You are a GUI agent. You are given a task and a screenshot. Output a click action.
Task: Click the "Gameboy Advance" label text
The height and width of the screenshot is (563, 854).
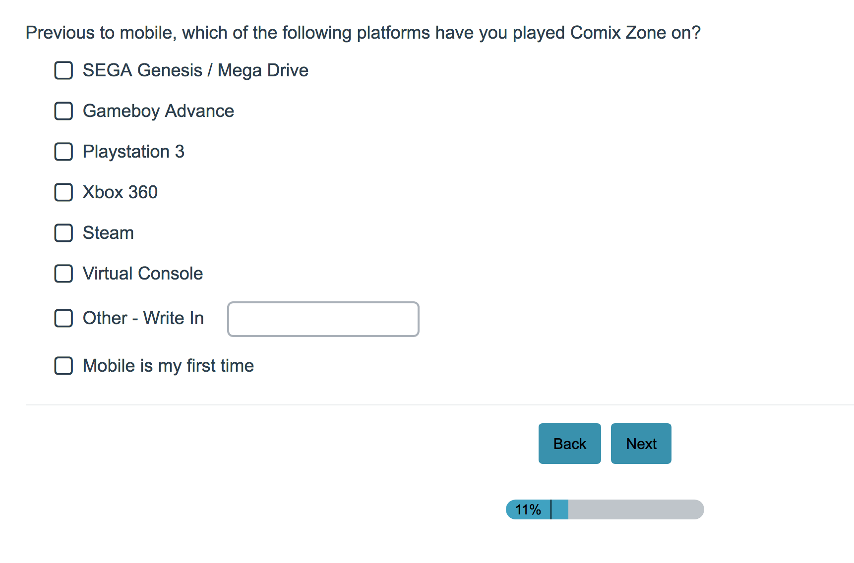click(x=158, y=111)
